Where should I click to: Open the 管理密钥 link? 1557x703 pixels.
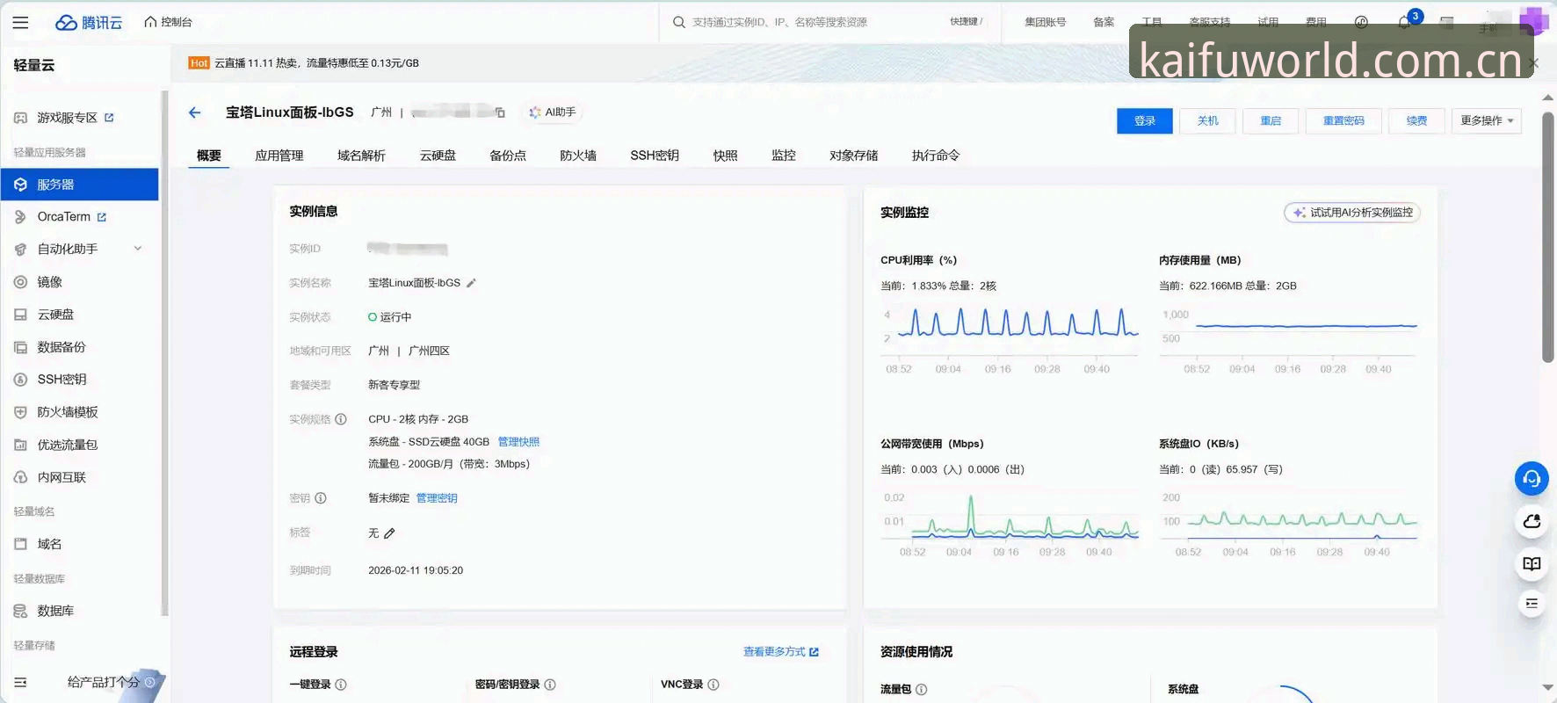click(437, 498)
